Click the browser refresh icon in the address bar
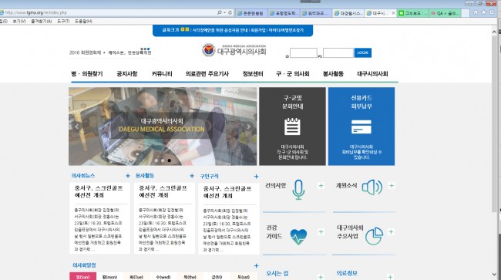This screenshot has height=280, width=501. tap(230, 13)
